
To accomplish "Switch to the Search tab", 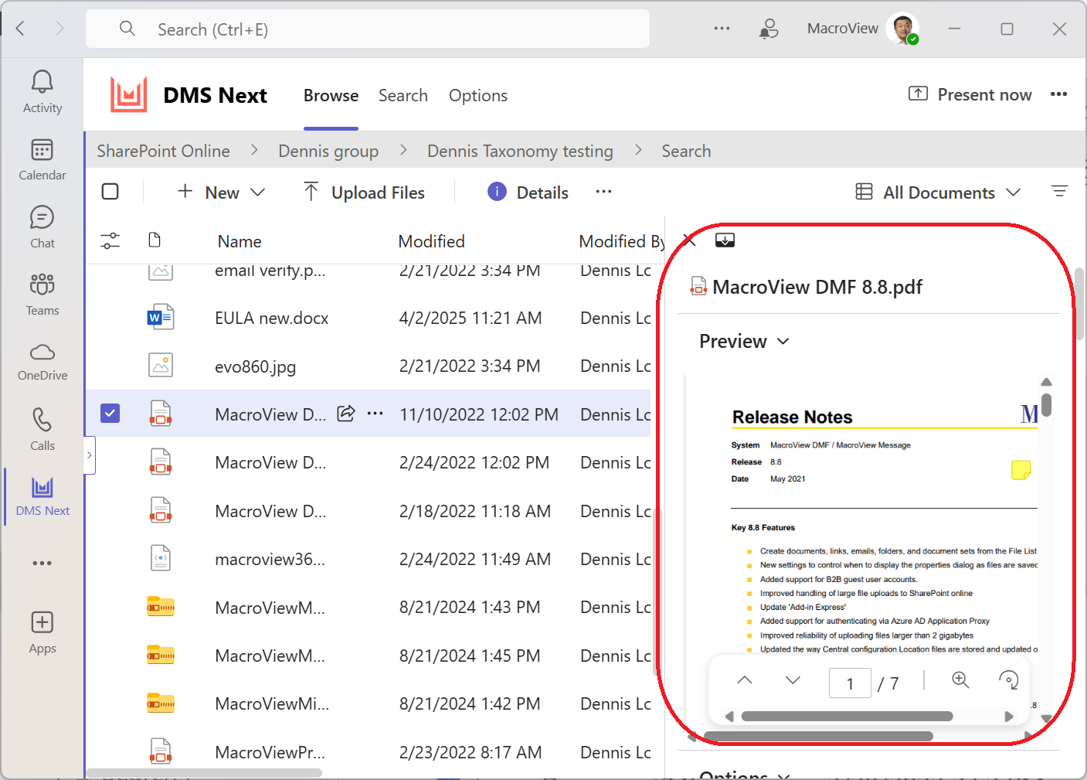I will click(x=403, y=95).
